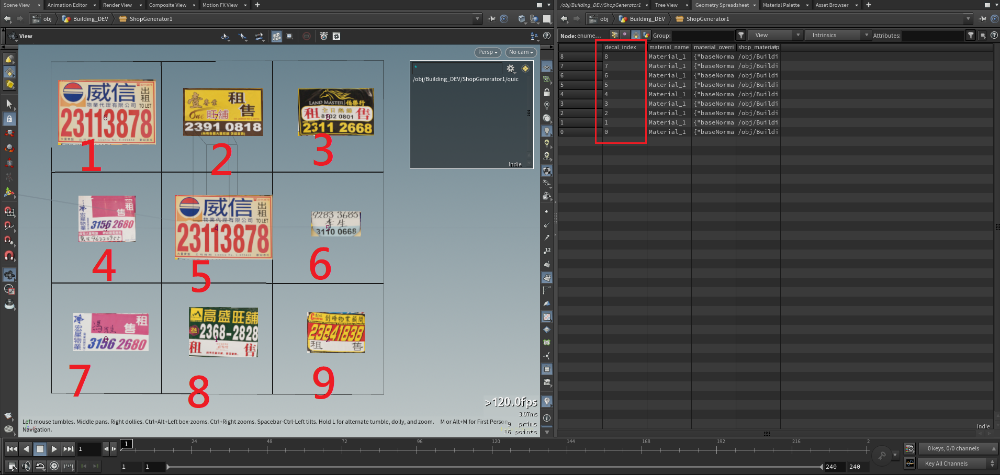
Task: Open the No cam camera dropdown
Action: coord(521,52)
